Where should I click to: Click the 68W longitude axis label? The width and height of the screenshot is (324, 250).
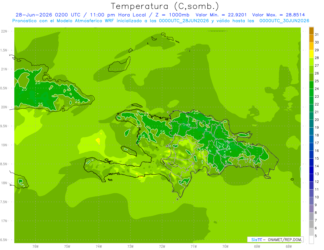[x=289, y=246]
